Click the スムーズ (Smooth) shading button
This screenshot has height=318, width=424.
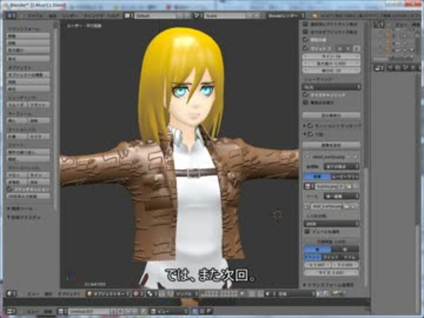17,105
